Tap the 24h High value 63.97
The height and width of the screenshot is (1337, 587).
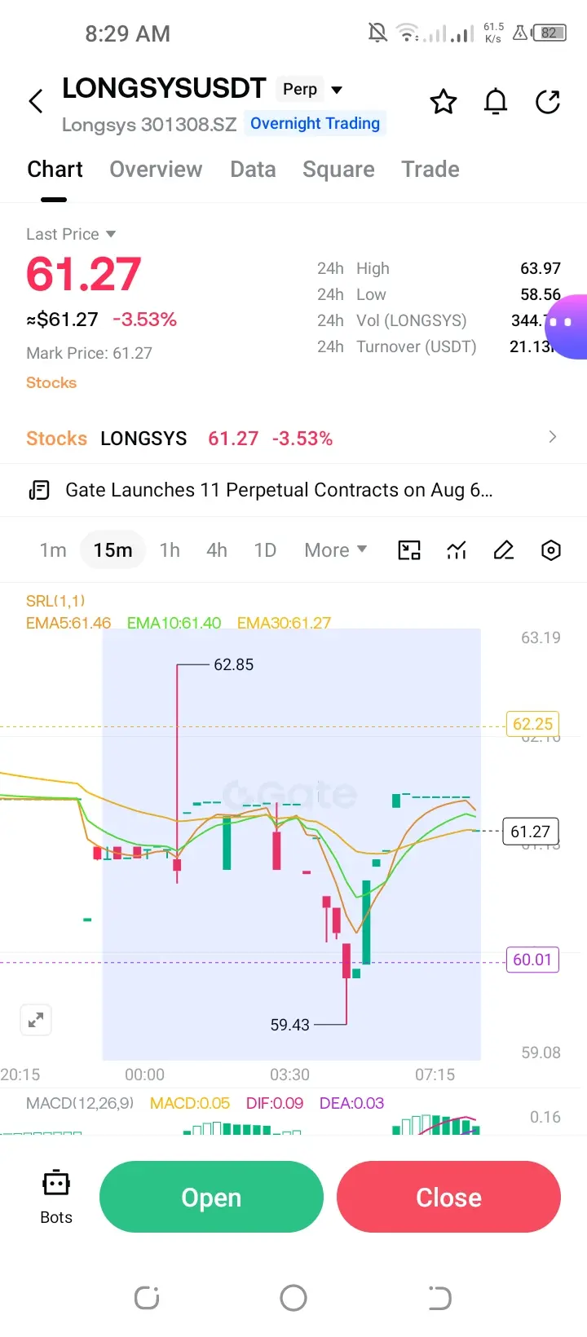541,268
